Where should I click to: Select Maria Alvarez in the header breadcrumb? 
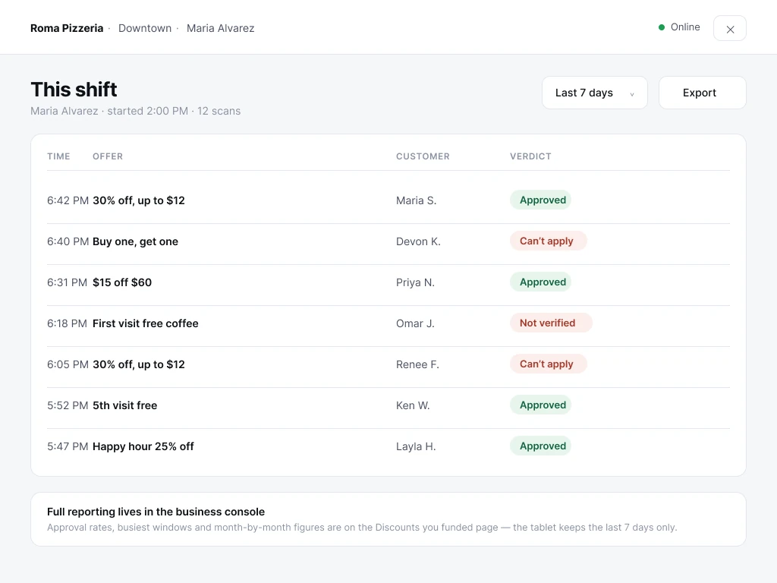[221, 28]
